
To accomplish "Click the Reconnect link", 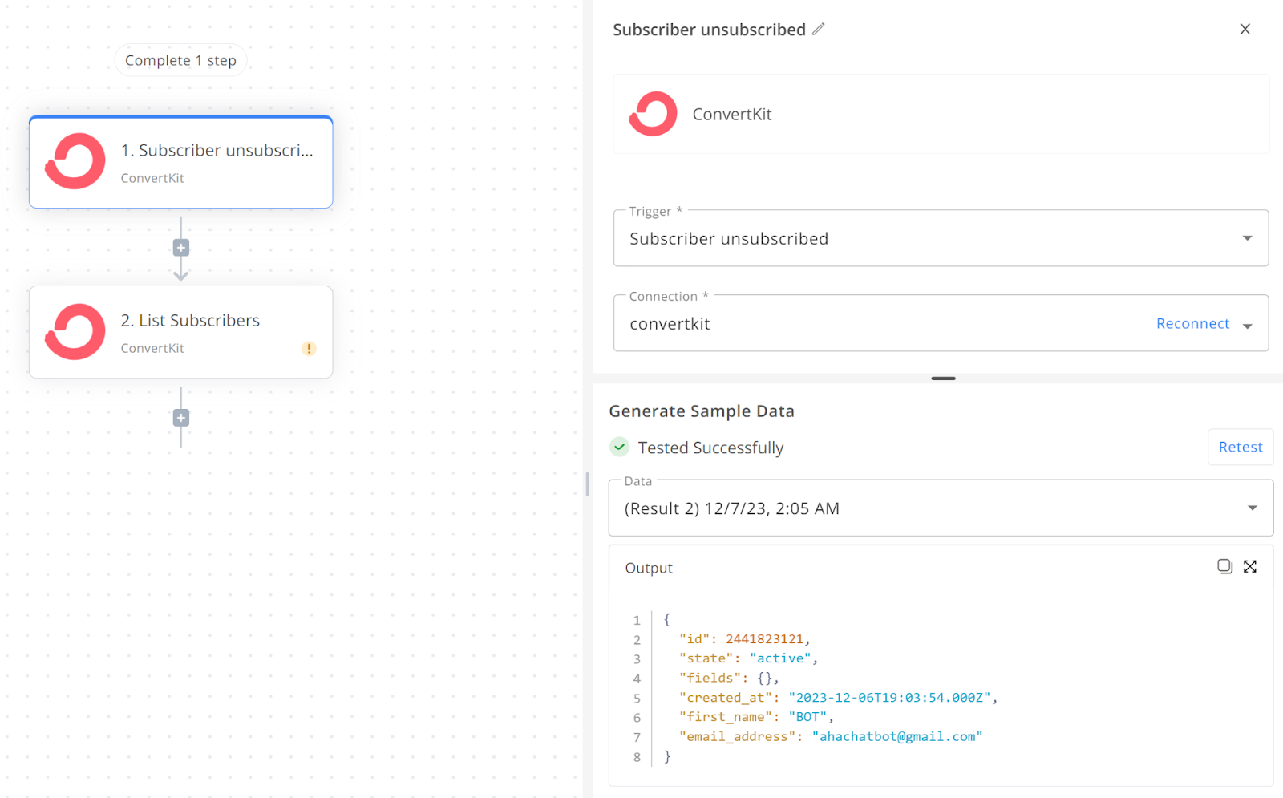I will point(1192,324).
